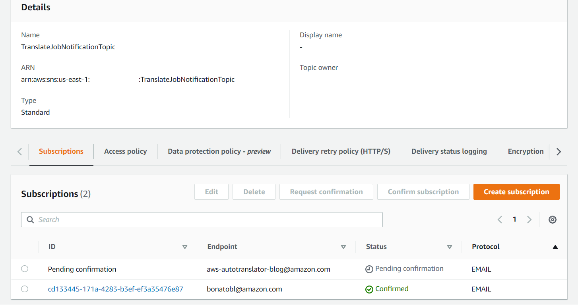The image size is (578, 305).
Task: Sort subscriptions by ID column arrow
Action: (184, 247)
